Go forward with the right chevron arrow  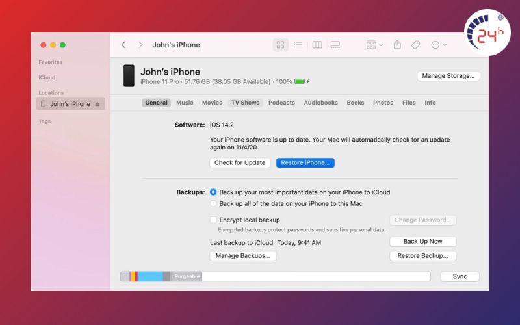(x=140, y=45)
